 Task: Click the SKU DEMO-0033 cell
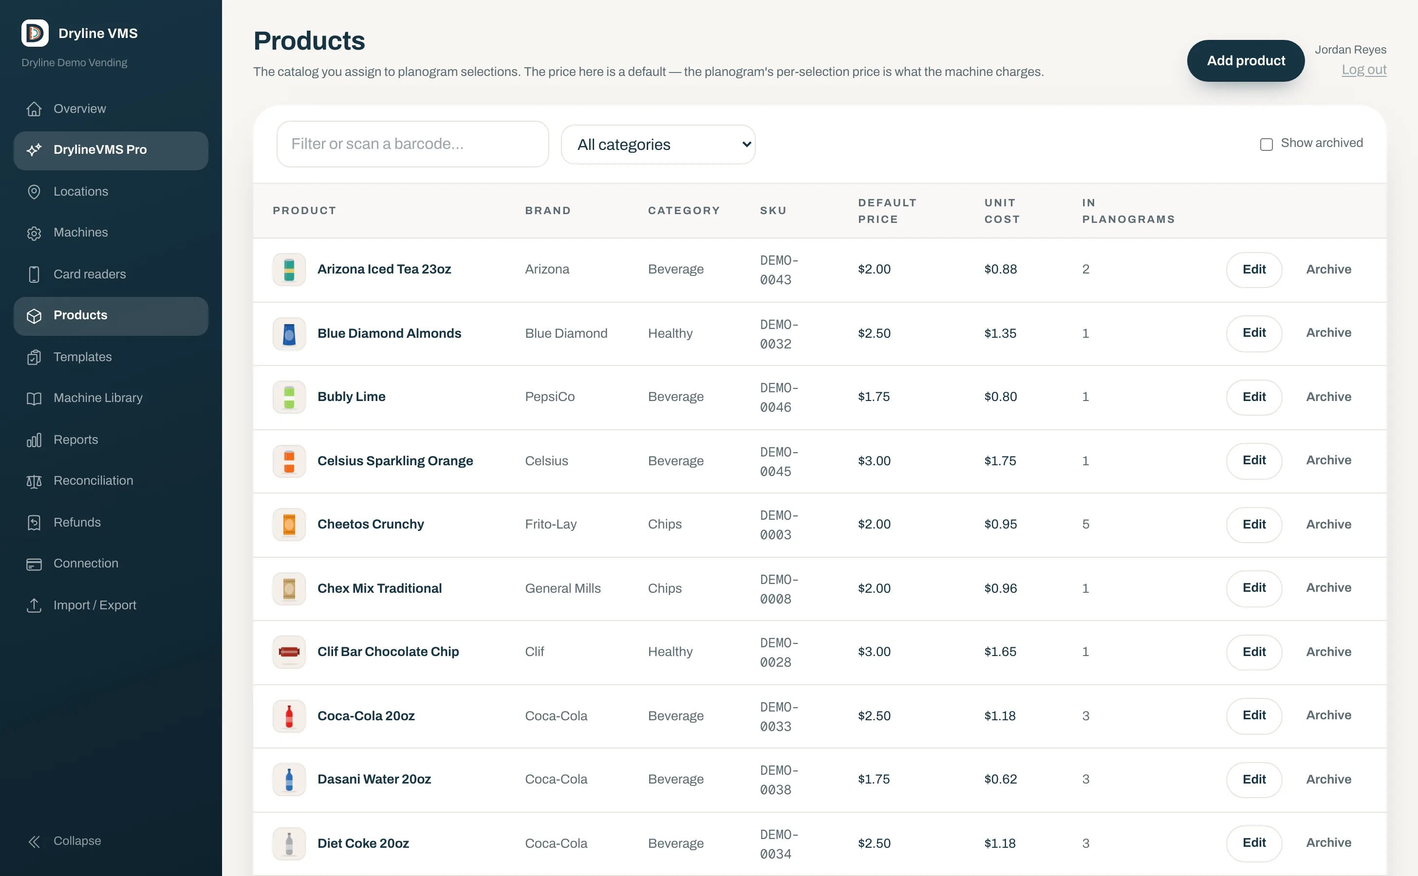(x=779, y=717)
